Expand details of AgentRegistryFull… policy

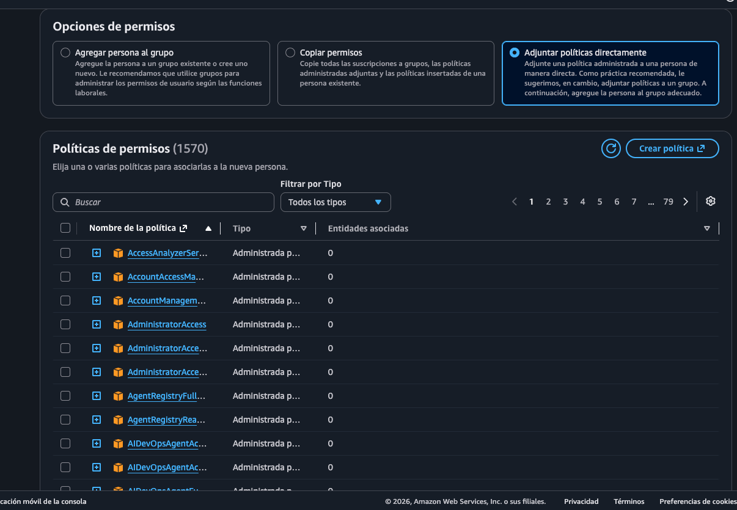[97, 396]
